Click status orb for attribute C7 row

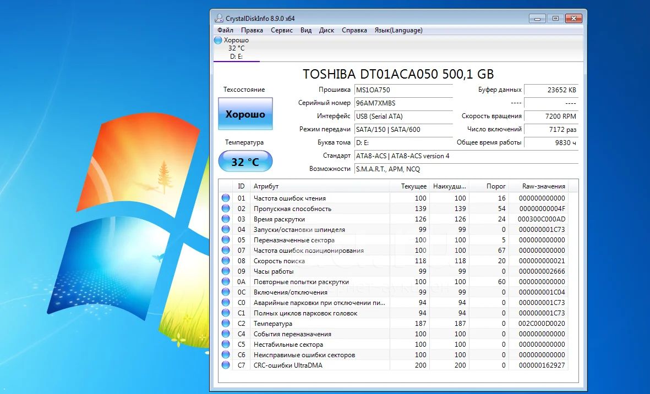(226, 365)
